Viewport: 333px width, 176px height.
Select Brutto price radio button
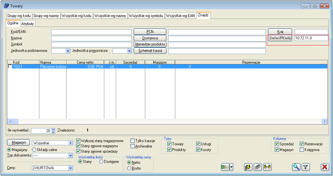[129, 168]
